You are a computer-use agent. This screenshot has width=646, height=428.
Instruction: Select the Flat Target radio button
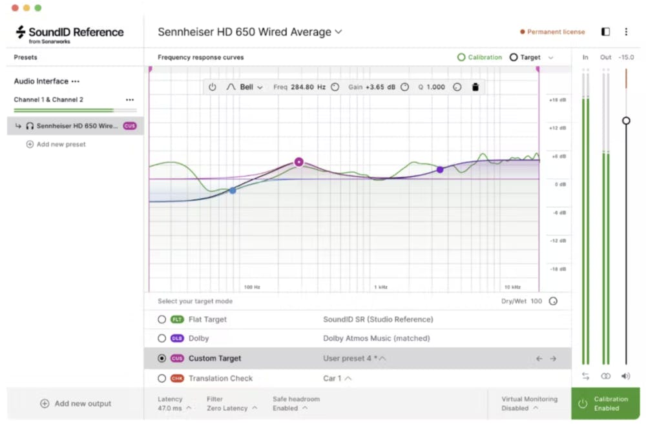(x=161, y=320)
